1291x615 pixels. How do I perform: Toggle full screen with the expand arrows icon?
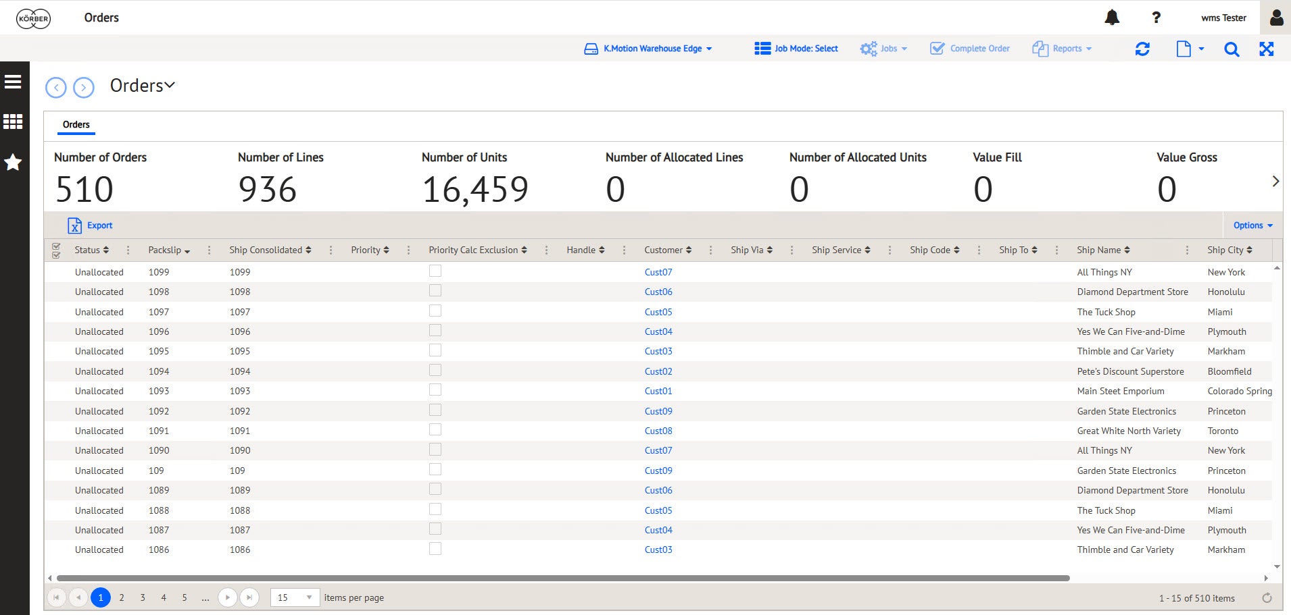[x=1267, y=49]
